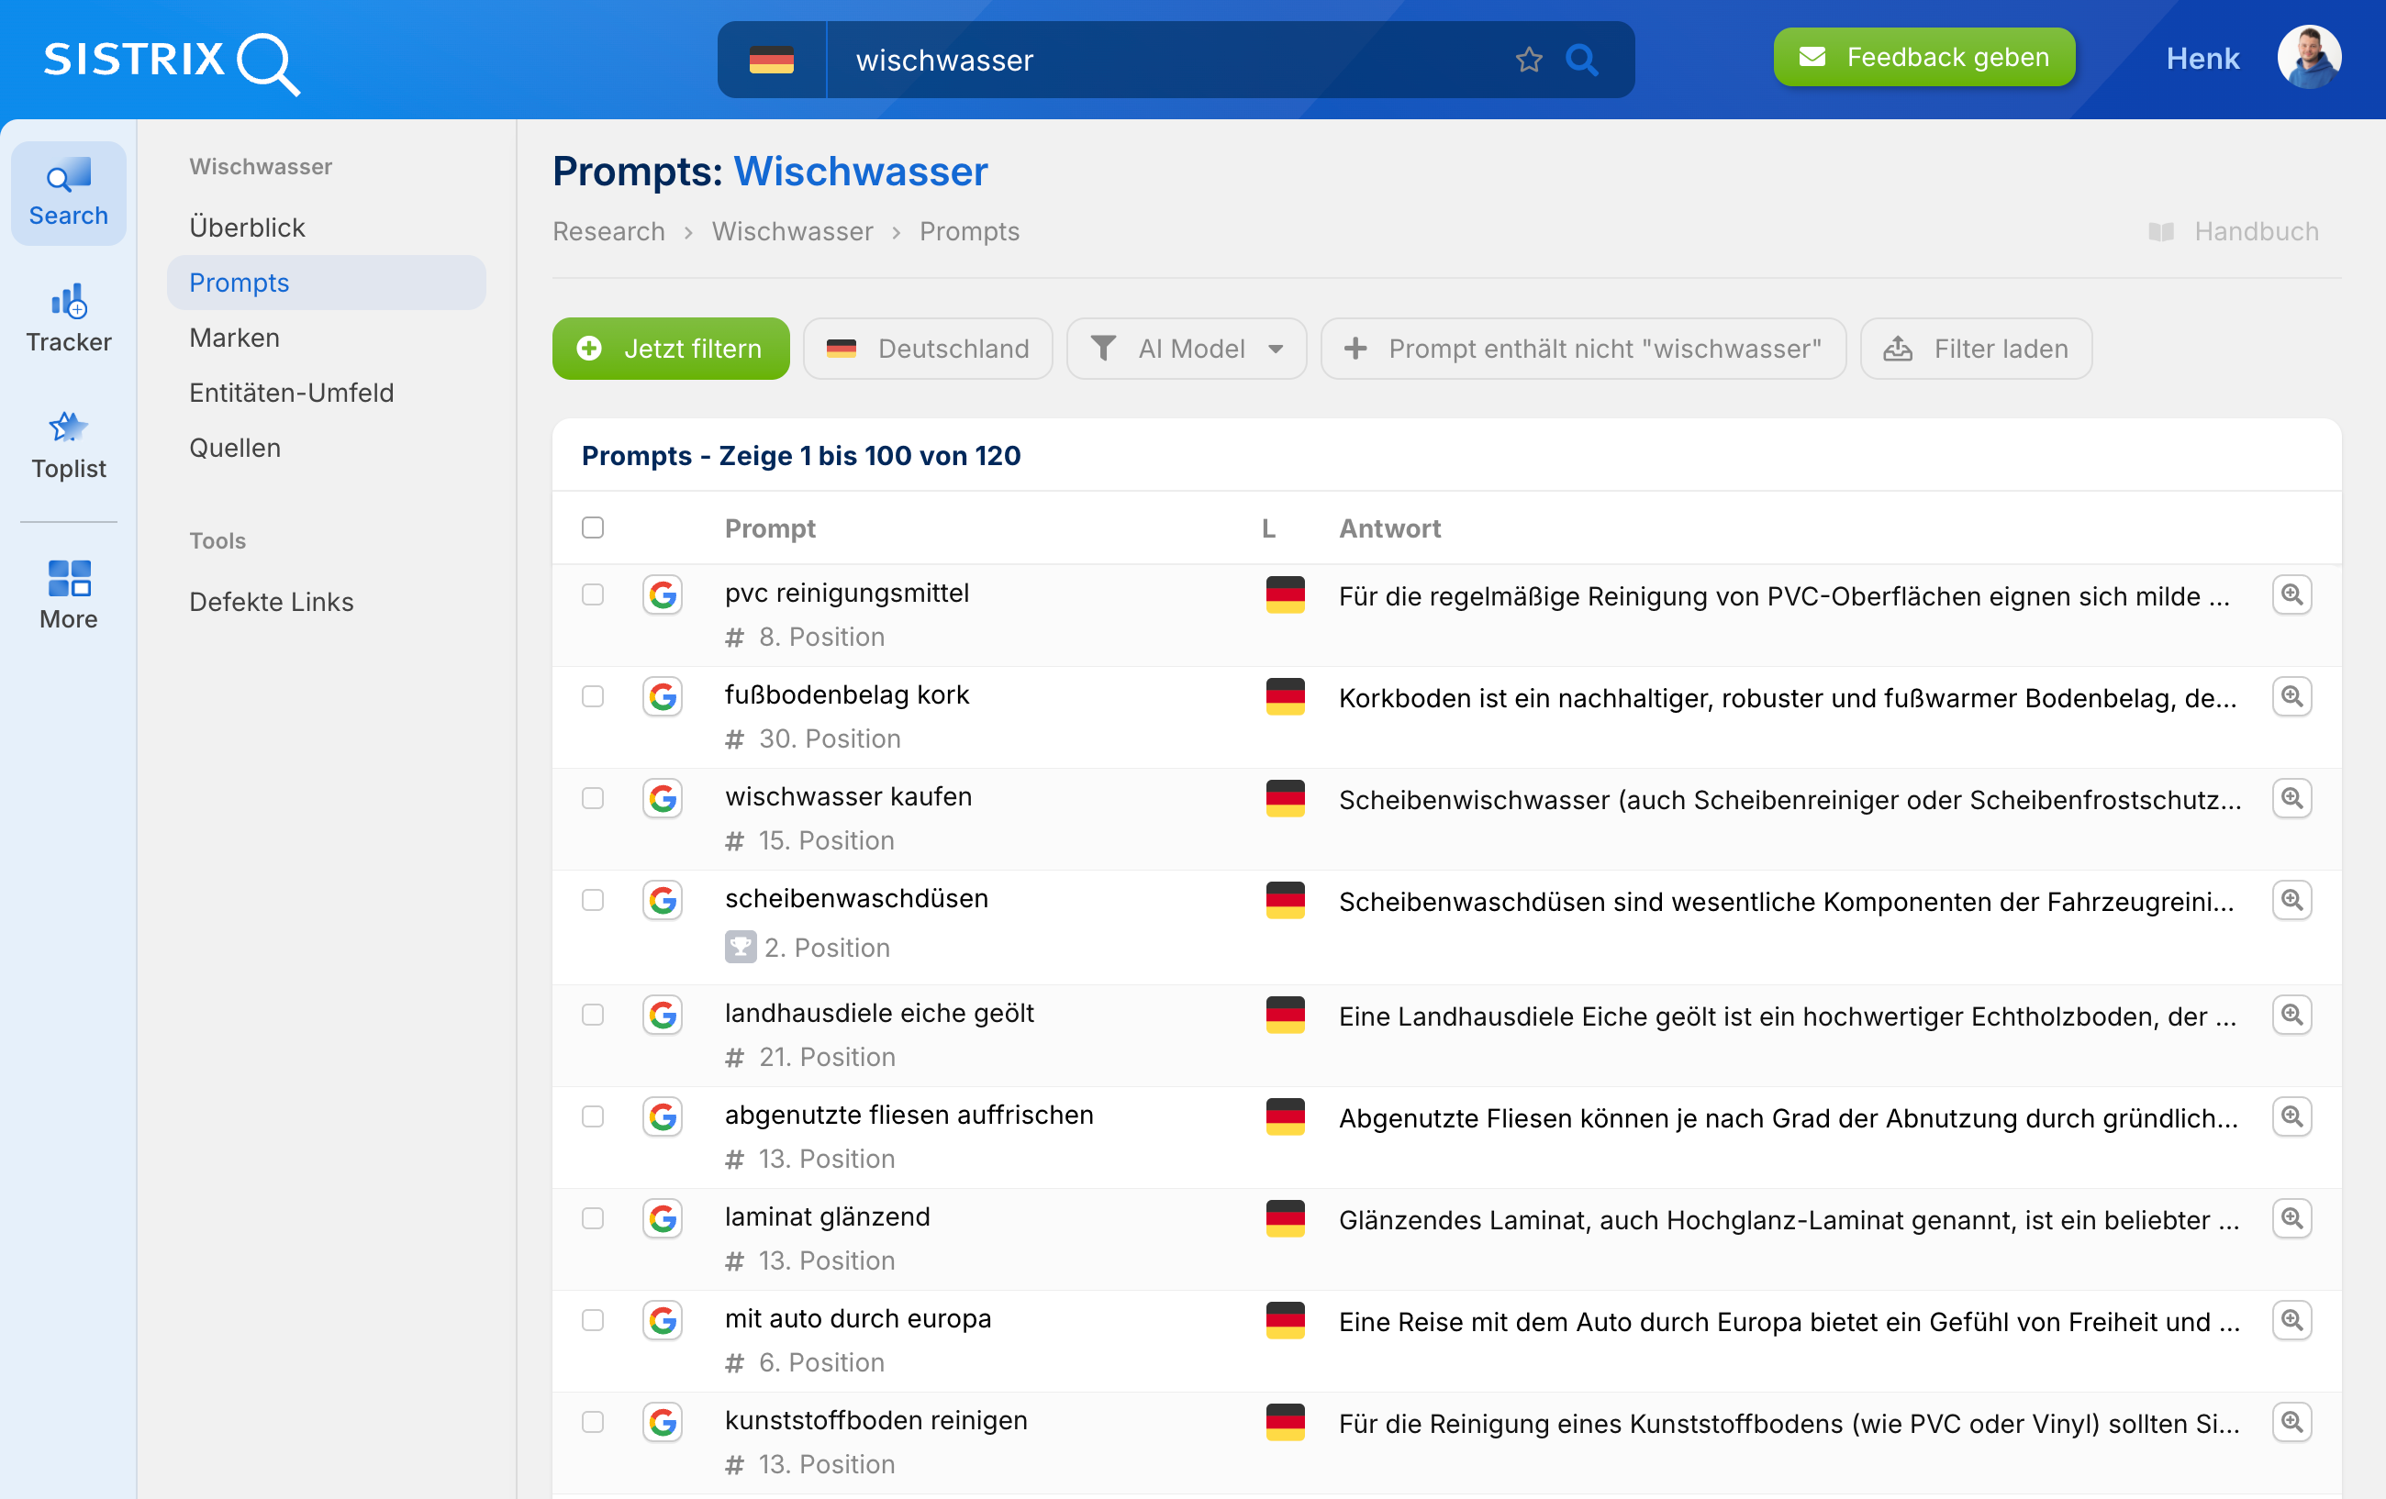Click the search magnifier in the top search bar
Viewport: 2386px width, 1499px height.
[1582, 60]
